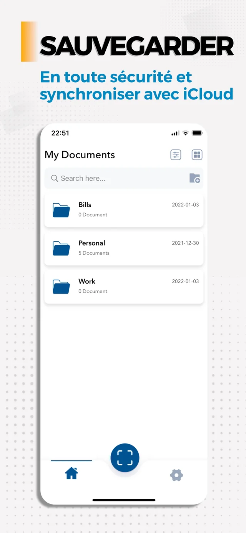The height and width of the screenshot is (533, 246).
Task: Tap the battery status icon
Action: pos(197,133)
